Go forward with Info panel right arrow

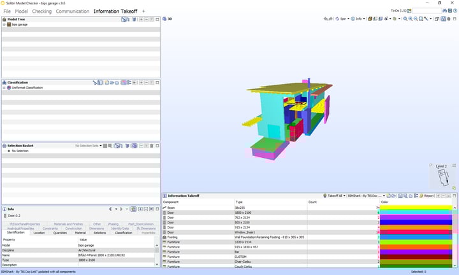(121, 209)
